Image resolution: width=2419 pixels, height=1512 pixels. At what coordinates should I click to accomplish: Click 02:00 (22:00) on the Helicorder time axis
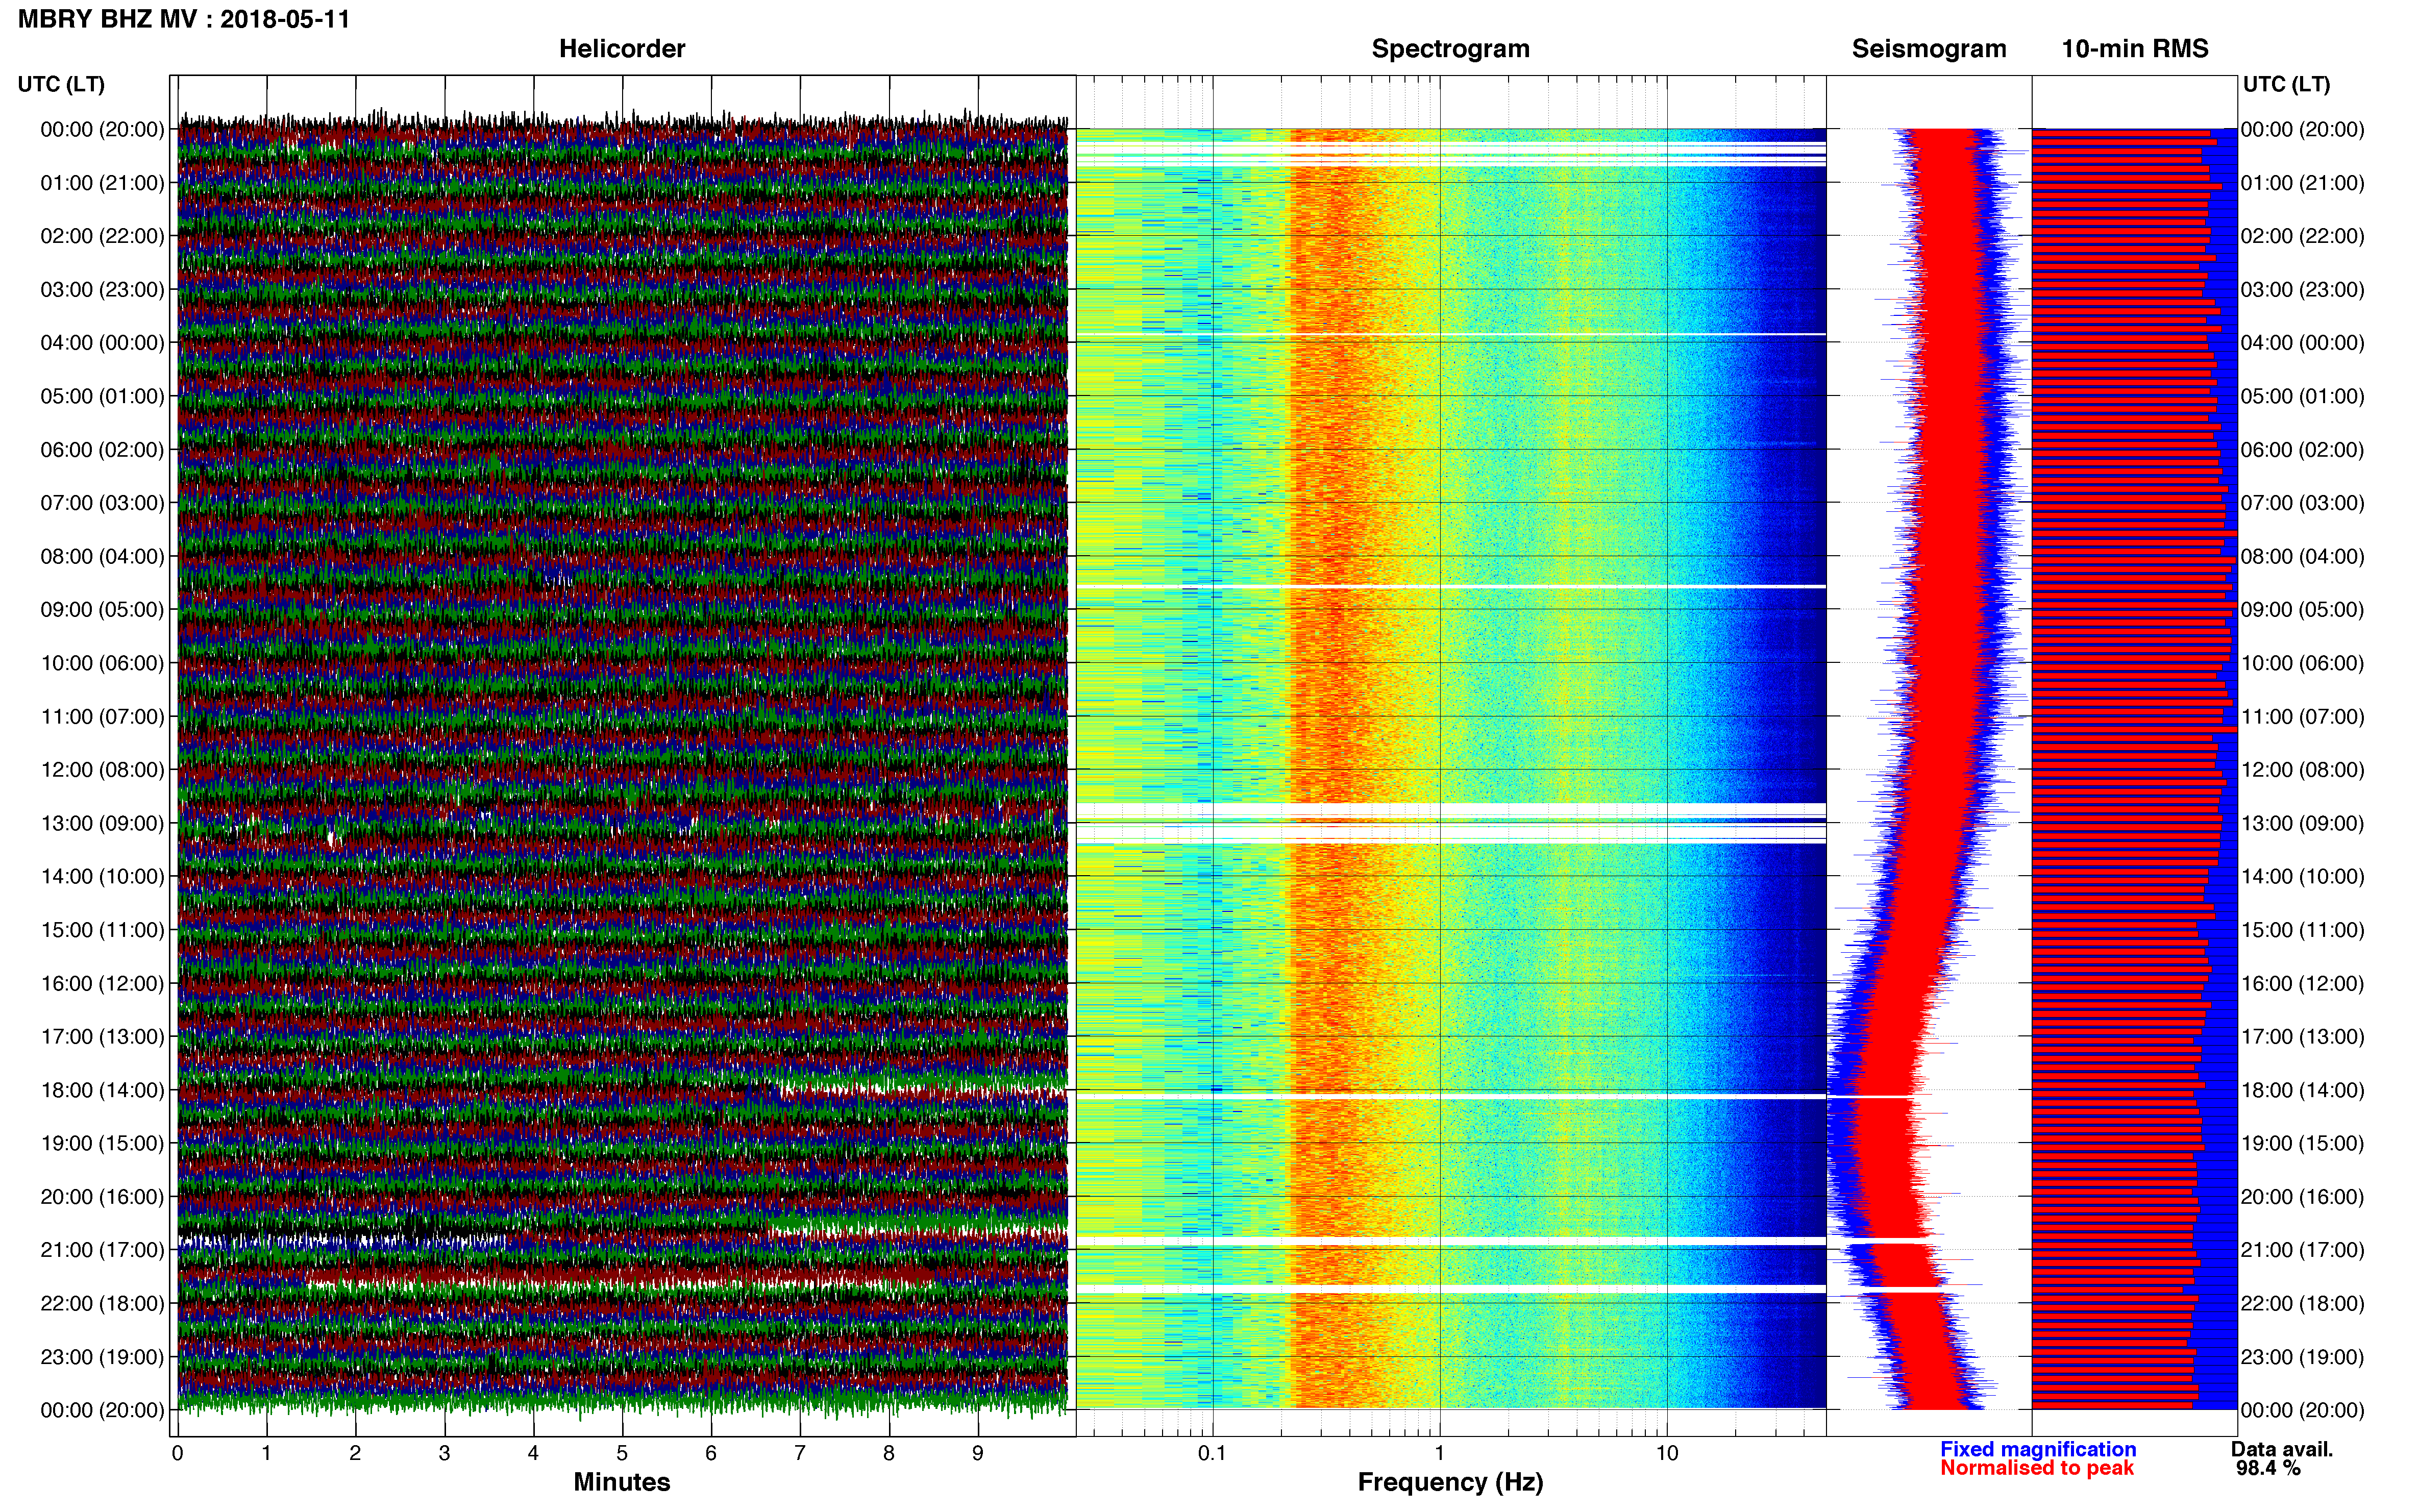(x=102, y=236)
